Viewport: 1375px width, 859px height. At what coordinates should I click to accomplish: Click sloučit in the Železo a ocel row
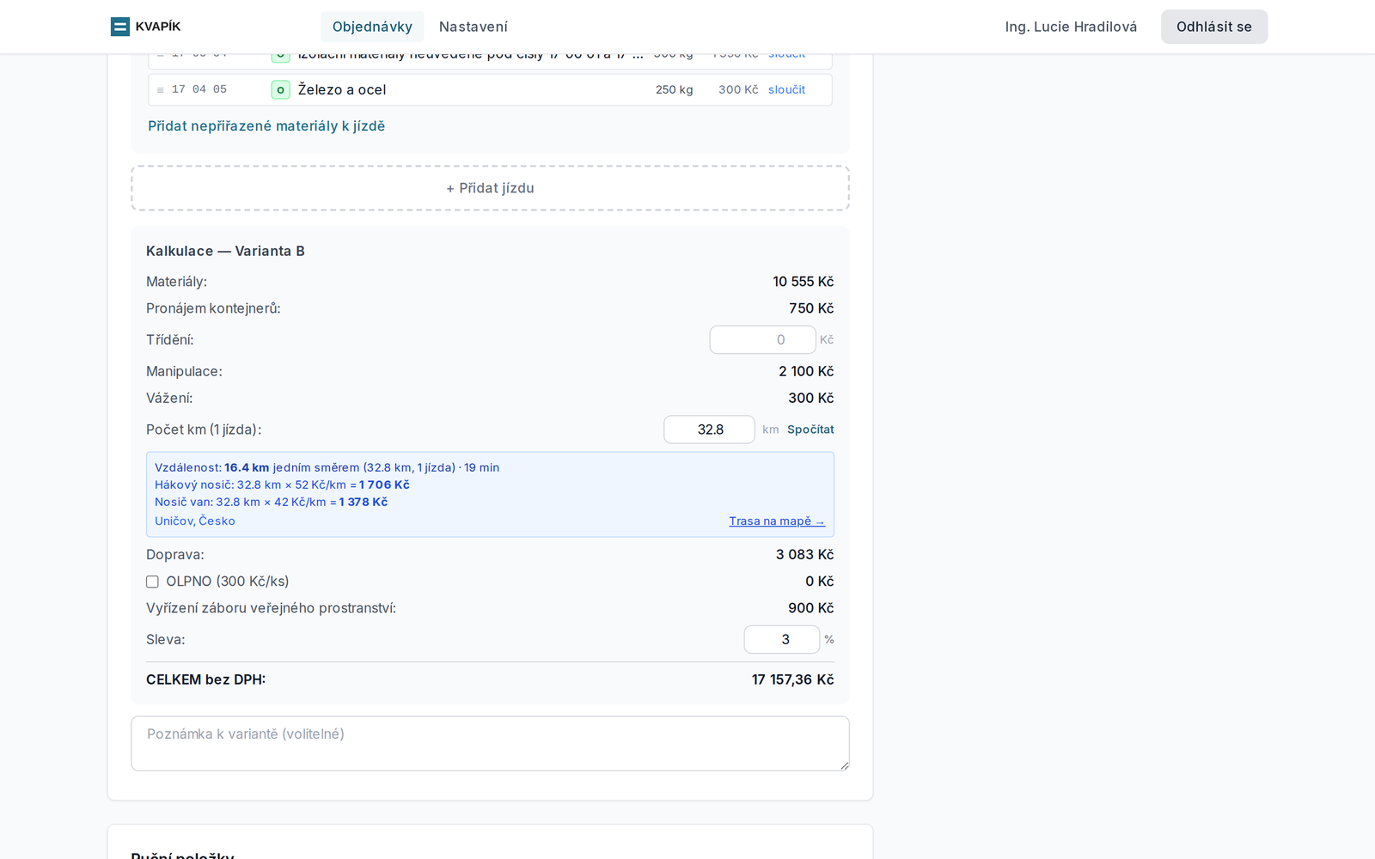tap(786, 89)
